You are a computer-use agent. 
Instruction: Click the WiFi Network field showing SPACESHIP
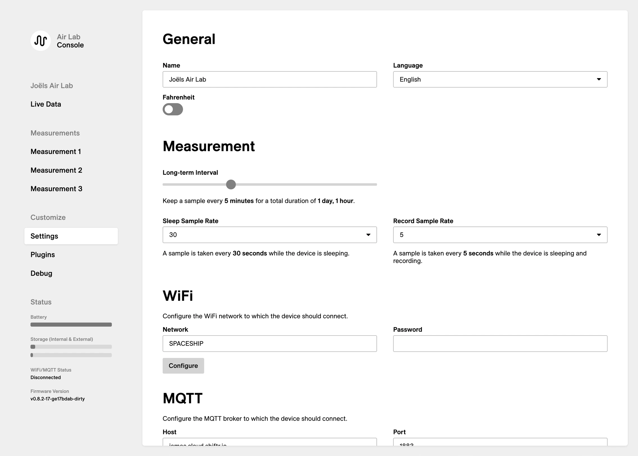(269, 343)
